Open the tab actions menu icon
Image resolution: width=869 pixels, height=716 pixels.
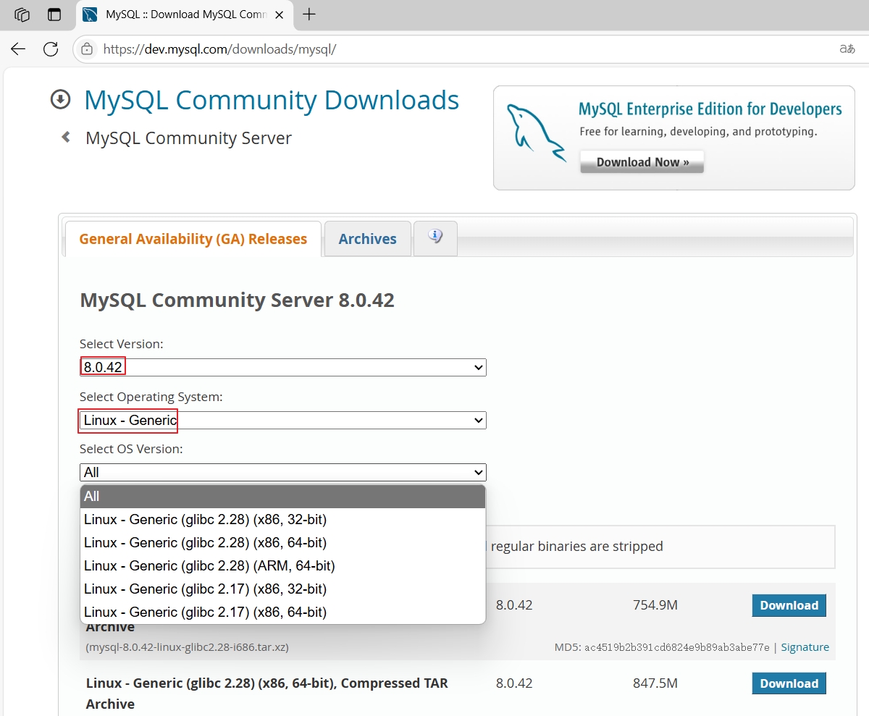click(54, 14)
